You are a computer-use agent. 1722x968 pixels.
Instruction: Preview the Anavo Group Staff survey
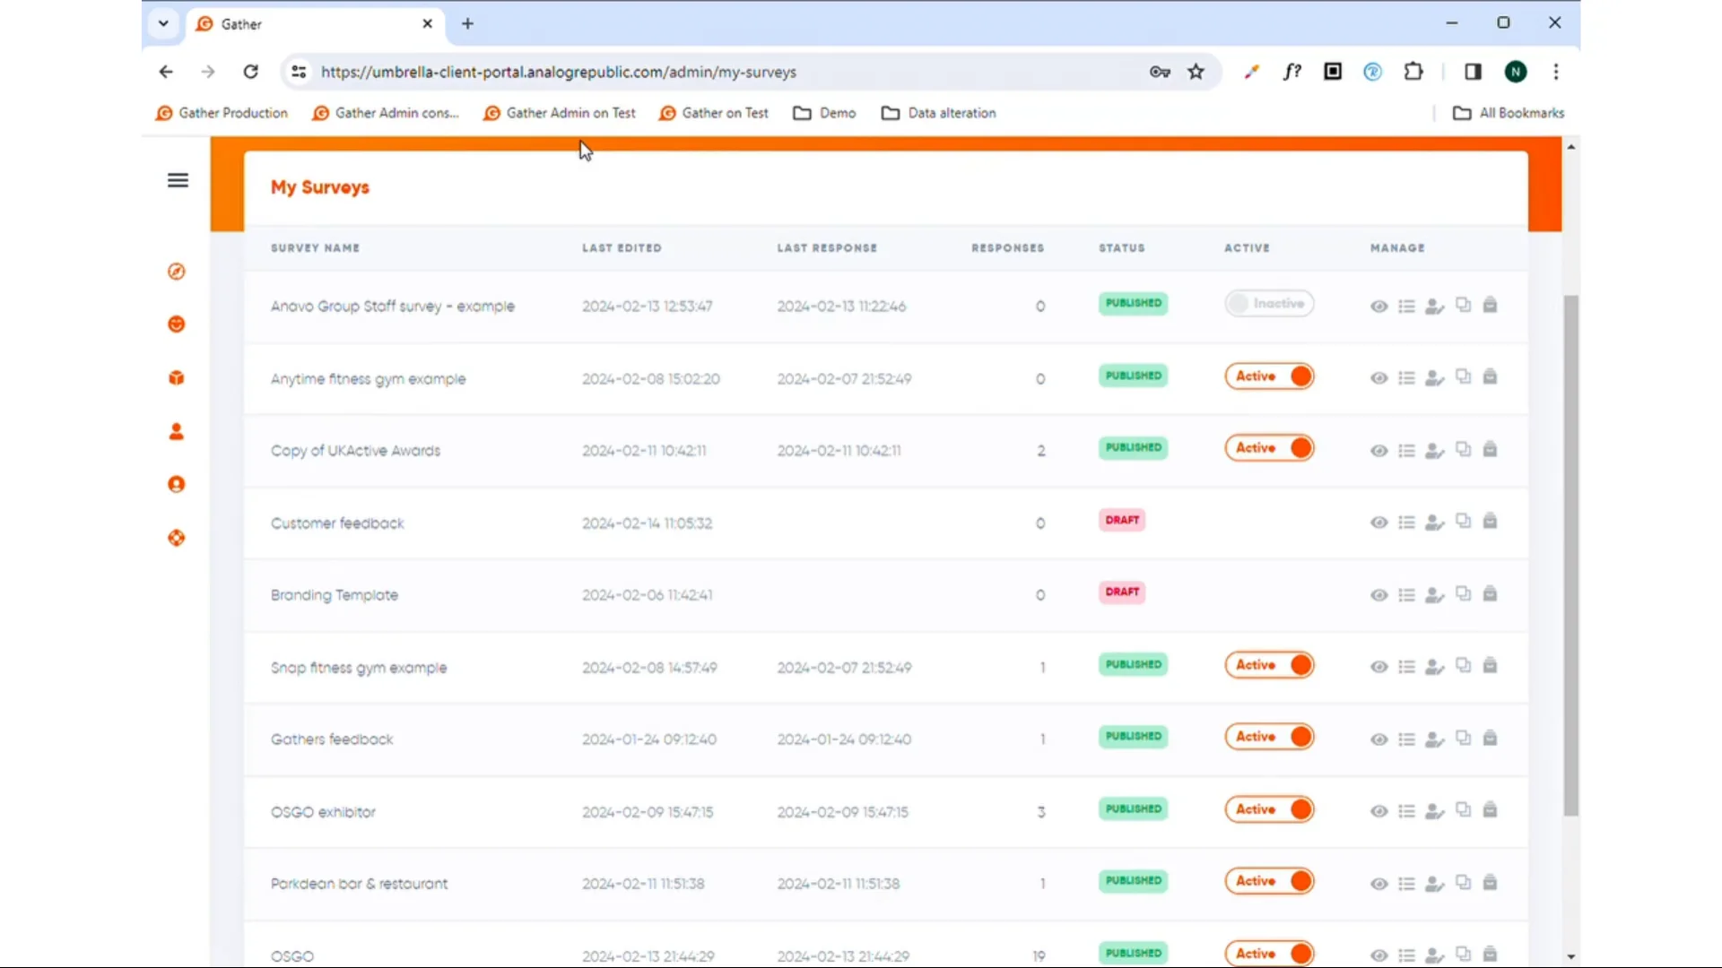point(1378,306)
